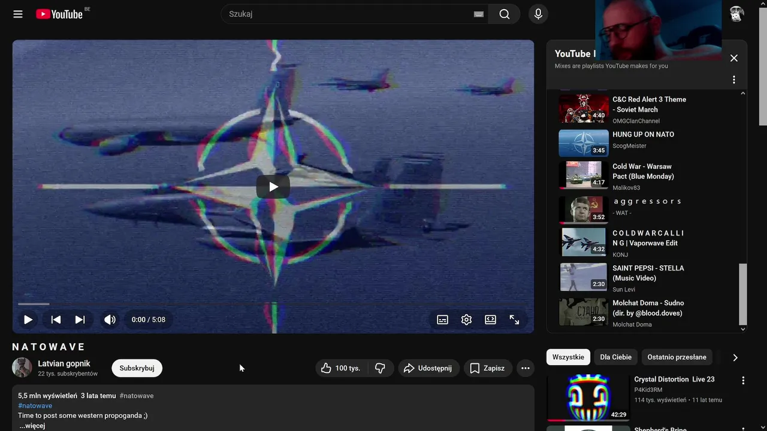Play SAINT PEPSI - STELLA Music Video

pyautogui.click(x=648, y=273)
